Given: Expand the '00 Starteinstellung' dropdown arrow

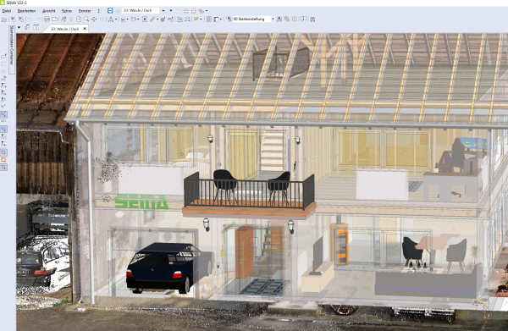Looking at the screenshot, I should (x=273, y=19).
